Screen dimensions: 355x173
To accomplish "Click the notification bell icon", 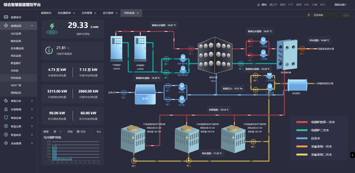I will pos(259,4).
